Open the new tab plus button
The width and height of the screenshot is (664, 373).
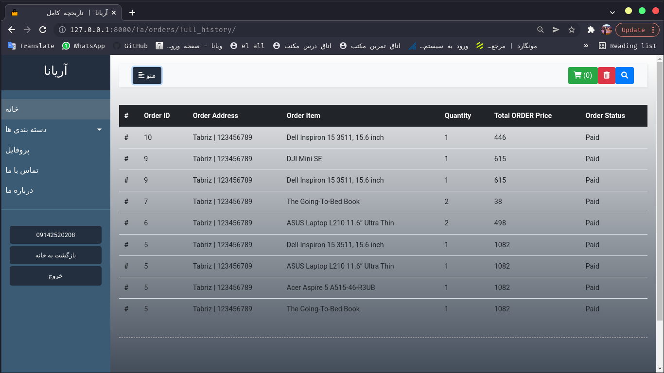[x=132, y=13]
